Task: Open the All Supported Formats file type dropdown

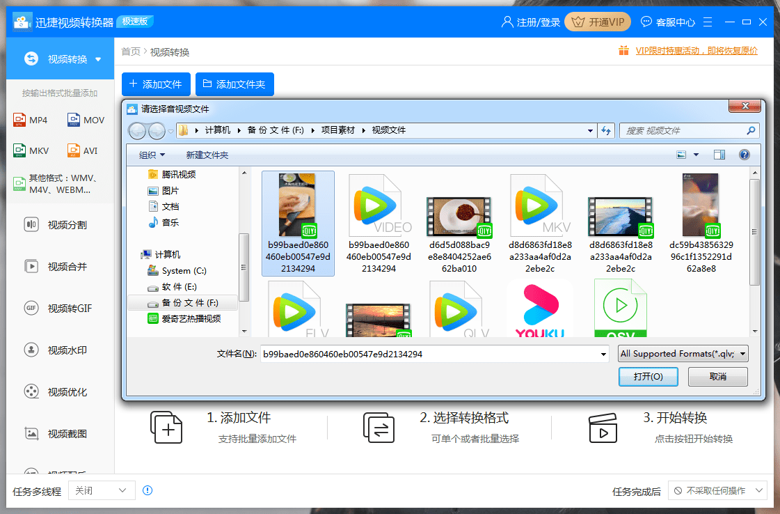Action: [x=683, y=353]
